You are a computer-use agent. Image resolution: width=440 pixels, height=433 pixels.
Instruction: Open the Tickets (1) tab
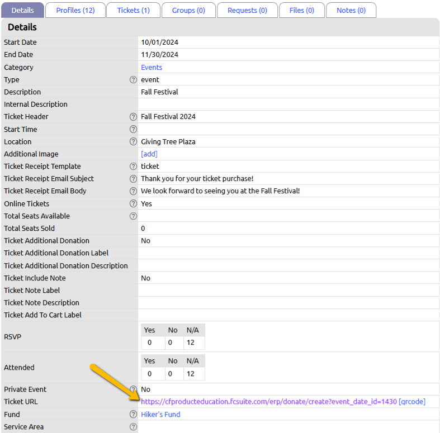133,11
